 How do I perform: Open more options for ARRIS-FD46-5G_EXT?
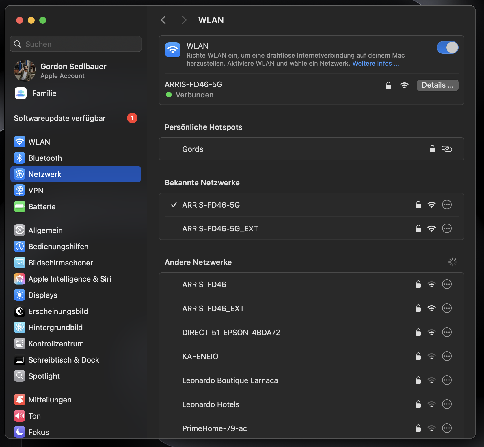pos(447,228)
